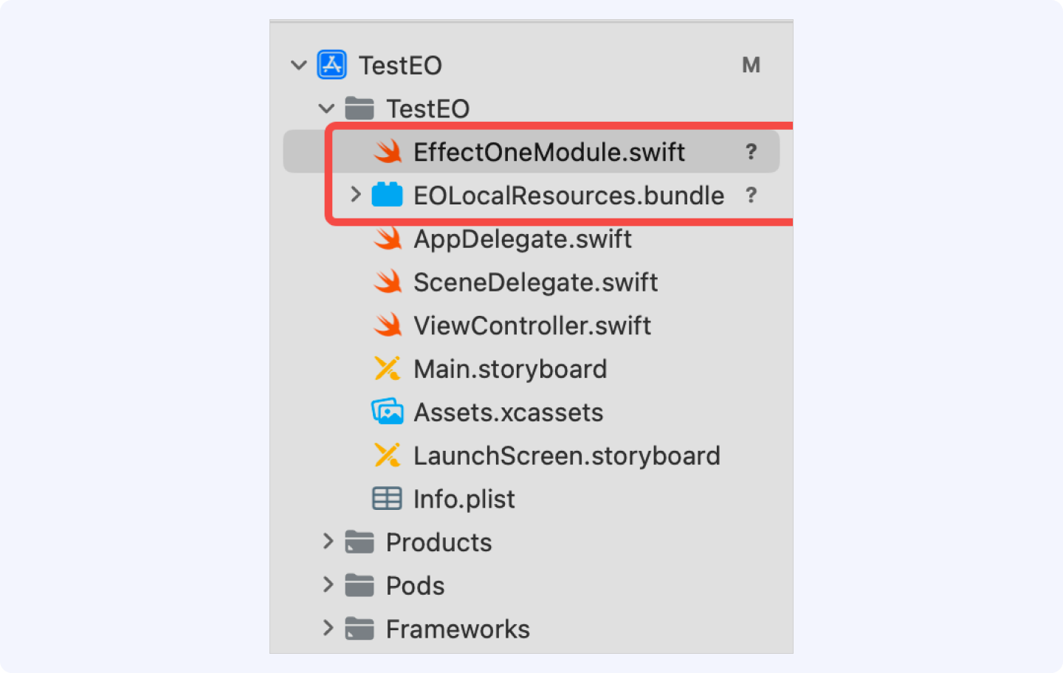Select the SceneDelegate.swift file name
Screen dimensions: 1063x673
pyautogui.click(x=535, y=283)
